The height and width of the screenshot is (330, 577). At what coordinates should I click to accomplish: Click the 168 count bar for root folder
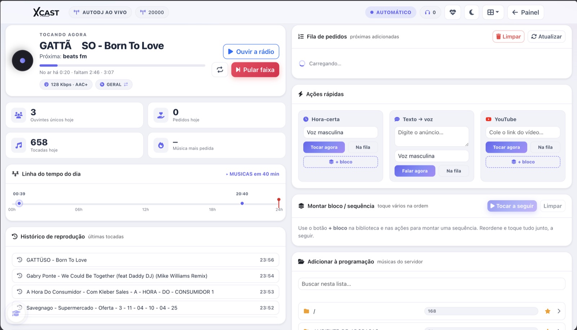coord(481,311)
